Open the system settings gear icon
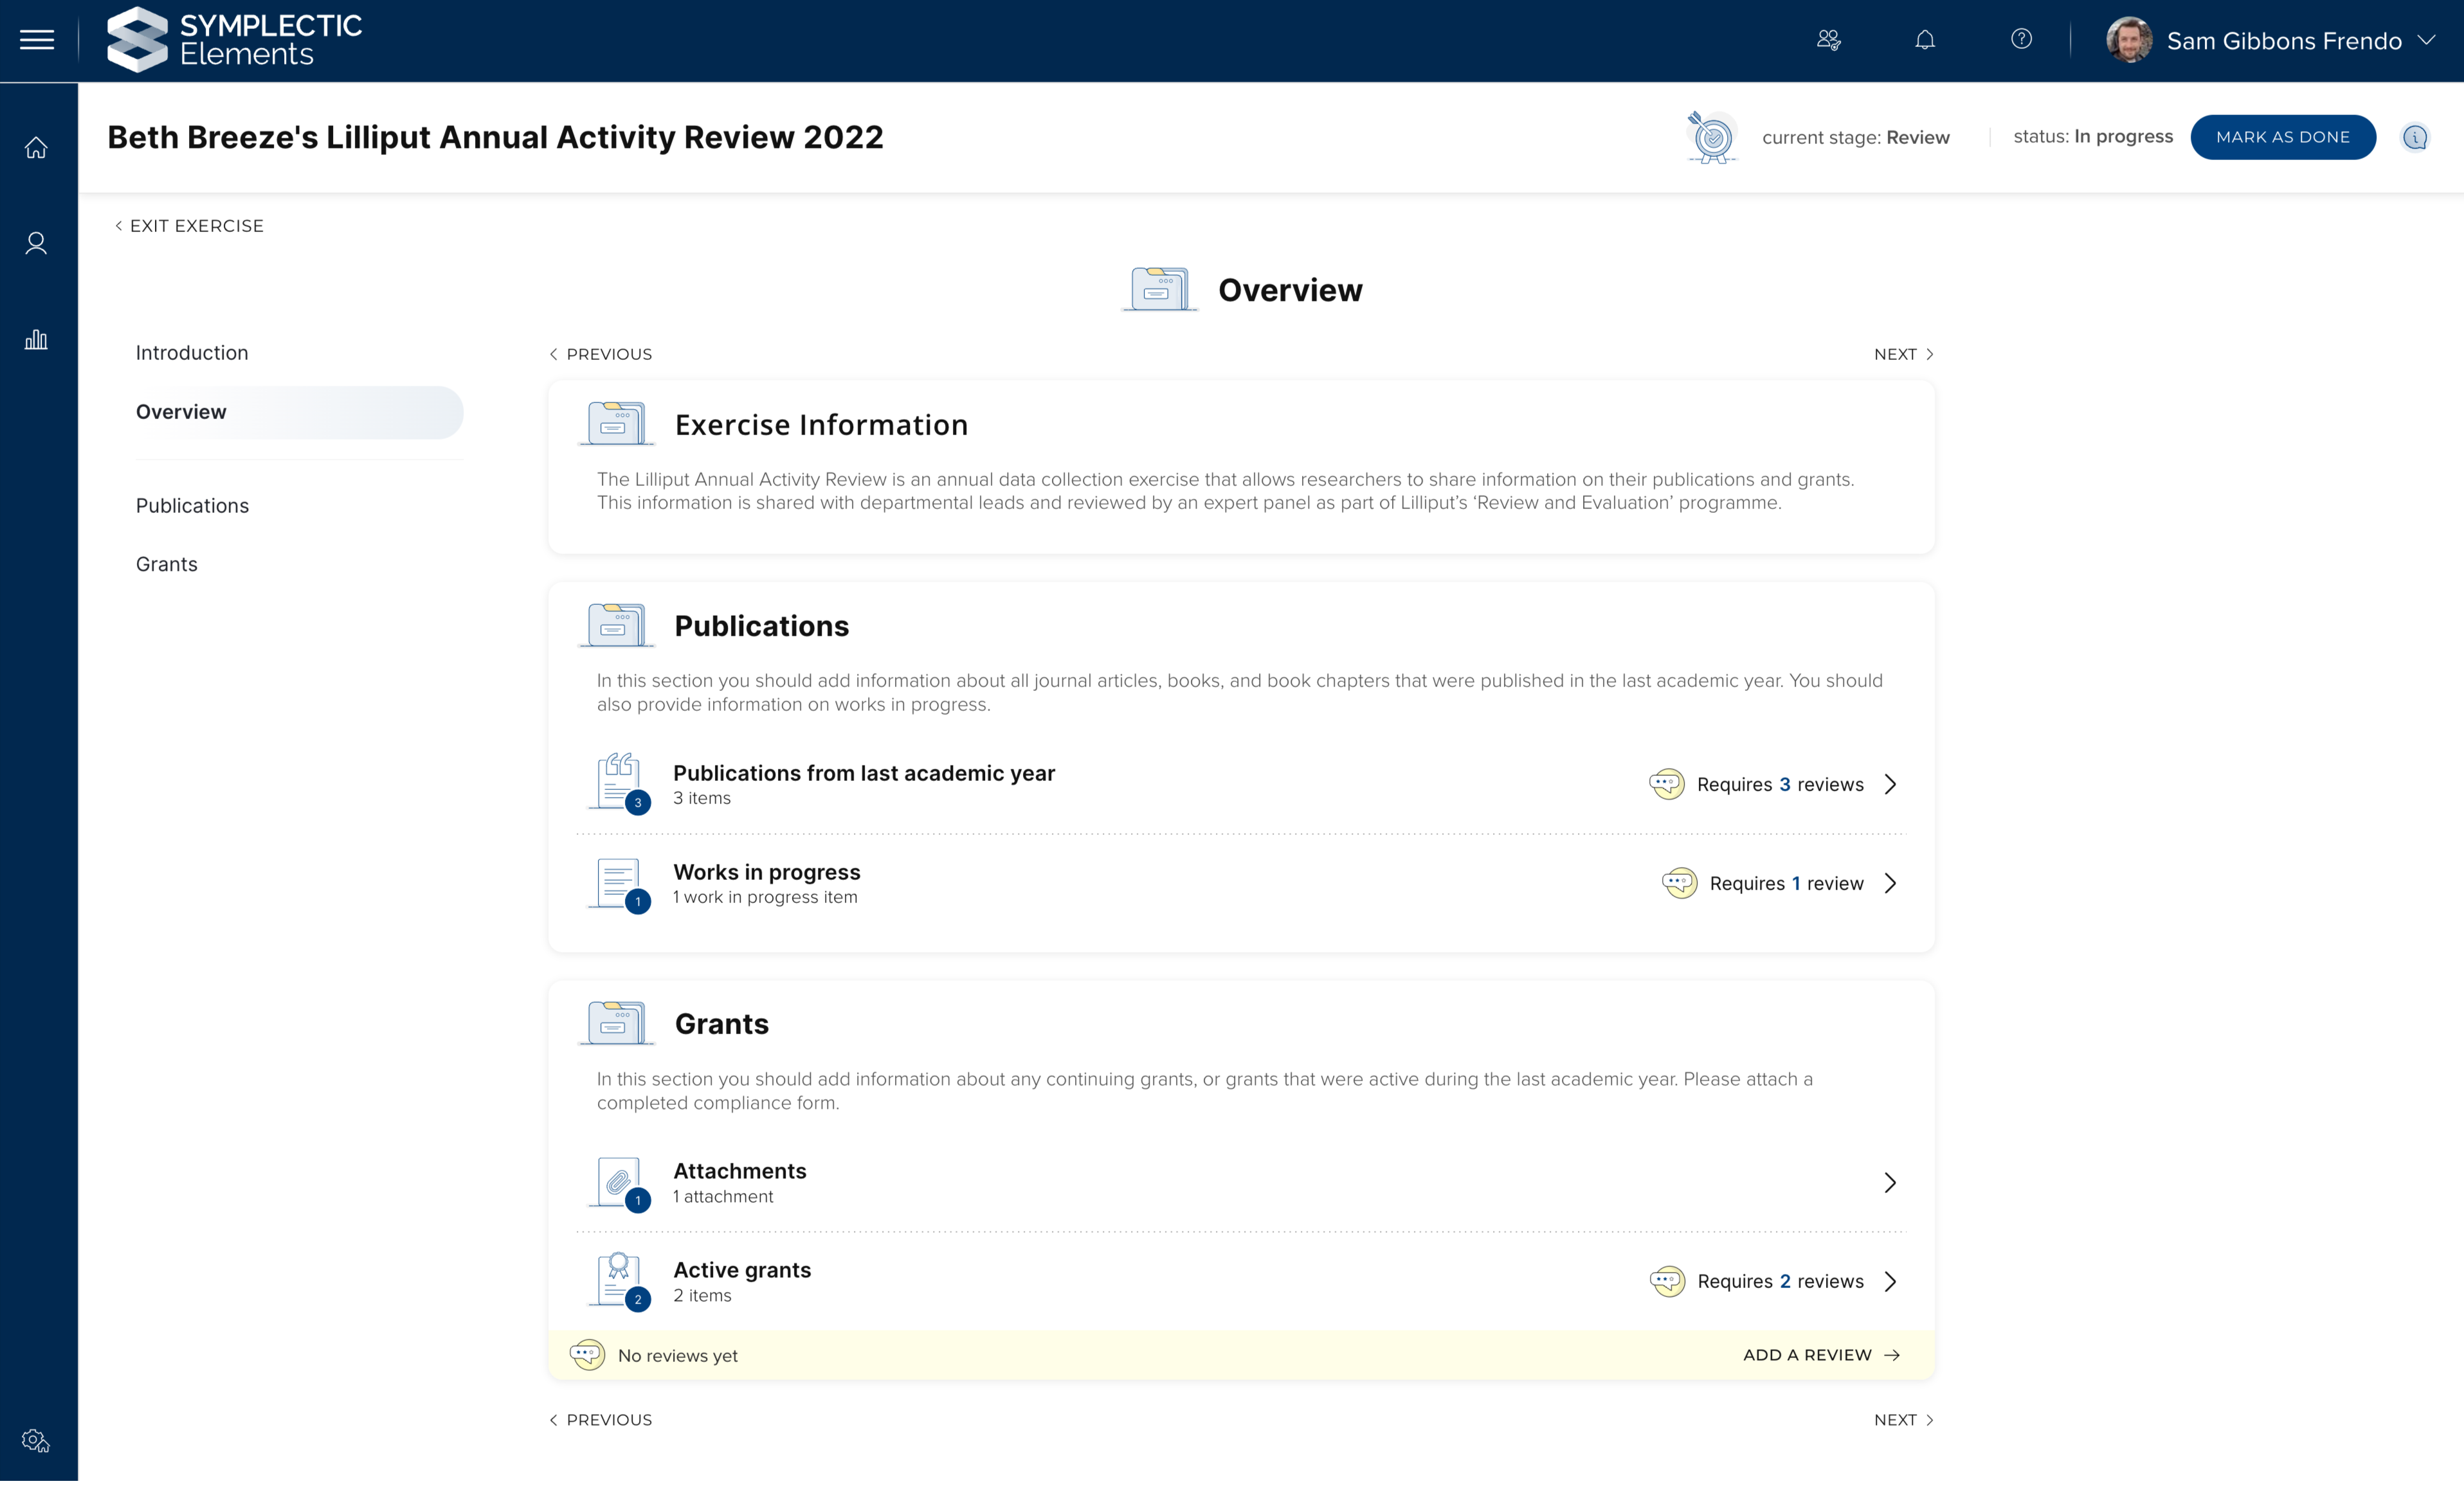Viewport: 2464px width, 1486px height. (x=36, y=1440)
